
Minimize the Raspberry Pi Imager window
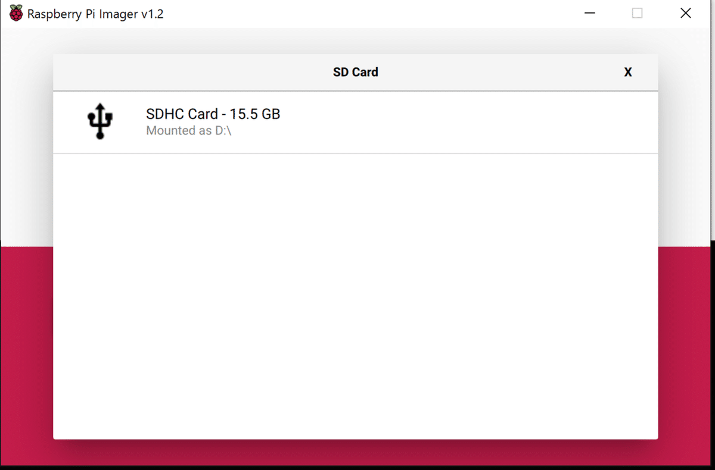[590, 13]
